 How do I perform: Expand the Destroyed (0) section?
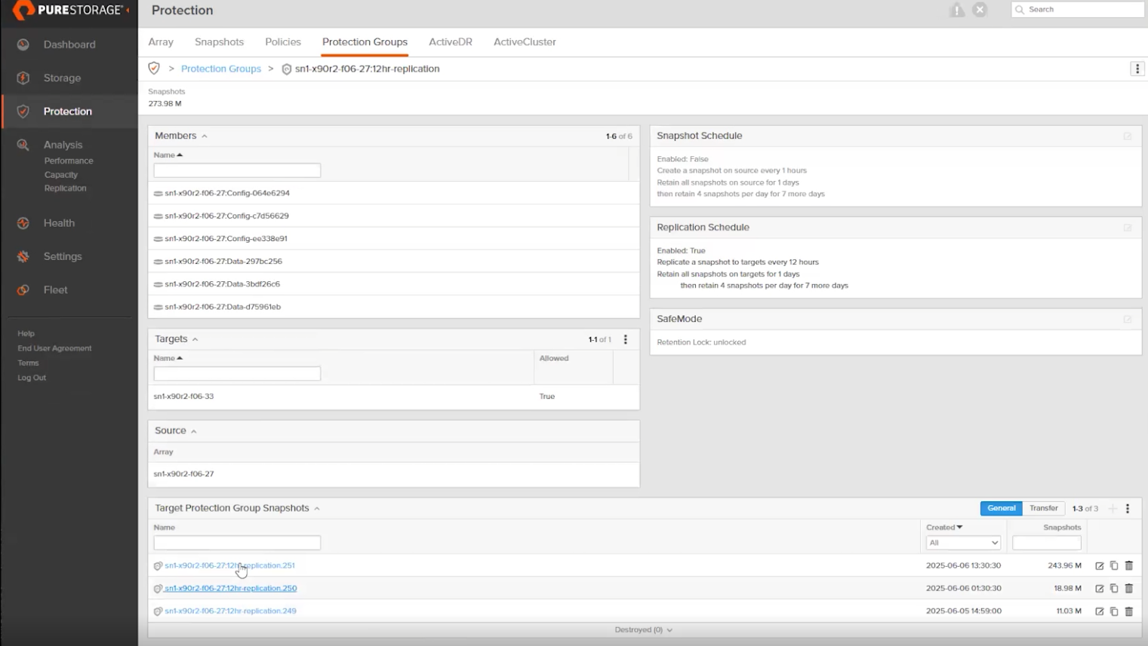point(643,629)
